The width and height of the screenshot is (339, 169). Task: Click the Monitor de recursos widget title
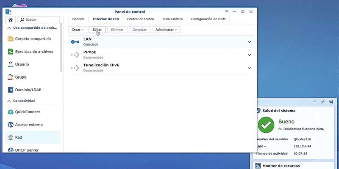281,166
